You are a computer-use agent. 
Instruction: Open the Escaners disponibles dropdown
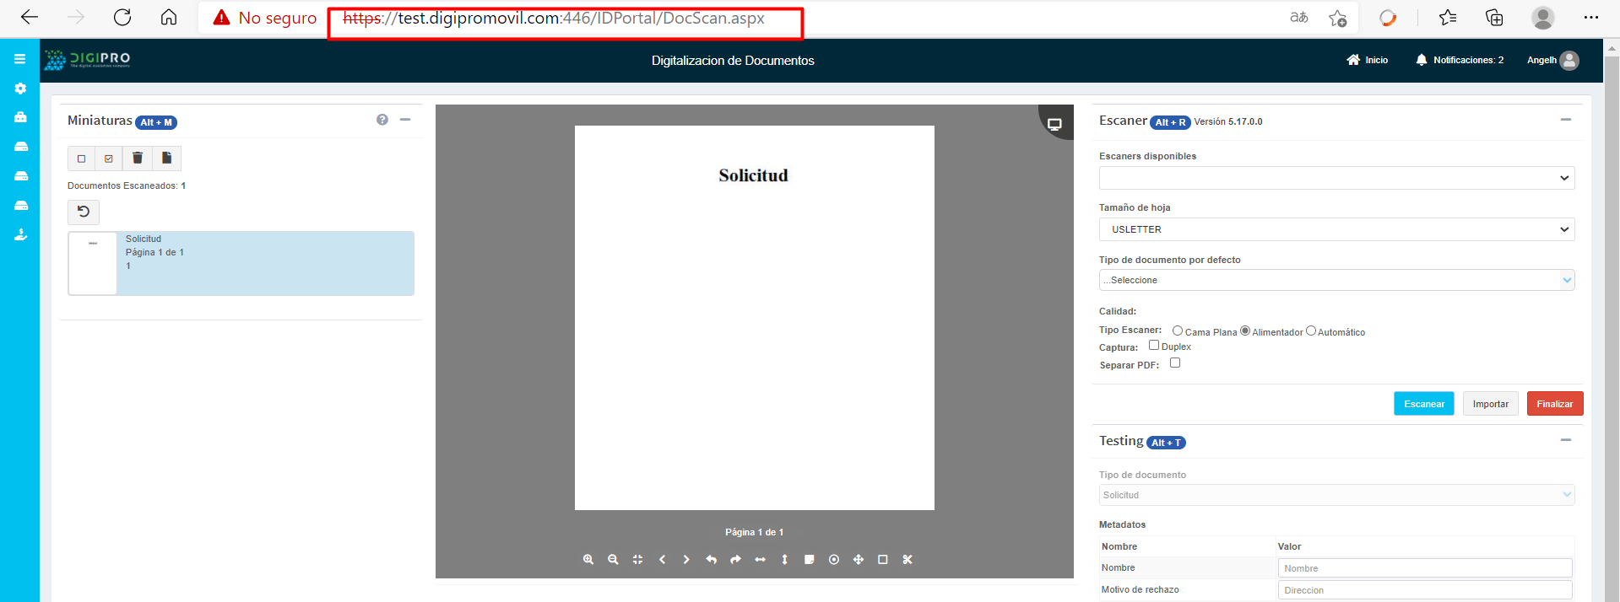(1336, 178)
